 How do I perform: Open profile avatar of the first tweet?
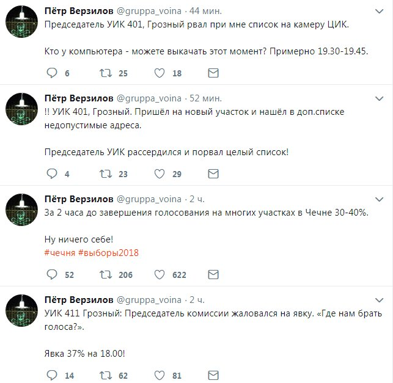click(22, 22)
